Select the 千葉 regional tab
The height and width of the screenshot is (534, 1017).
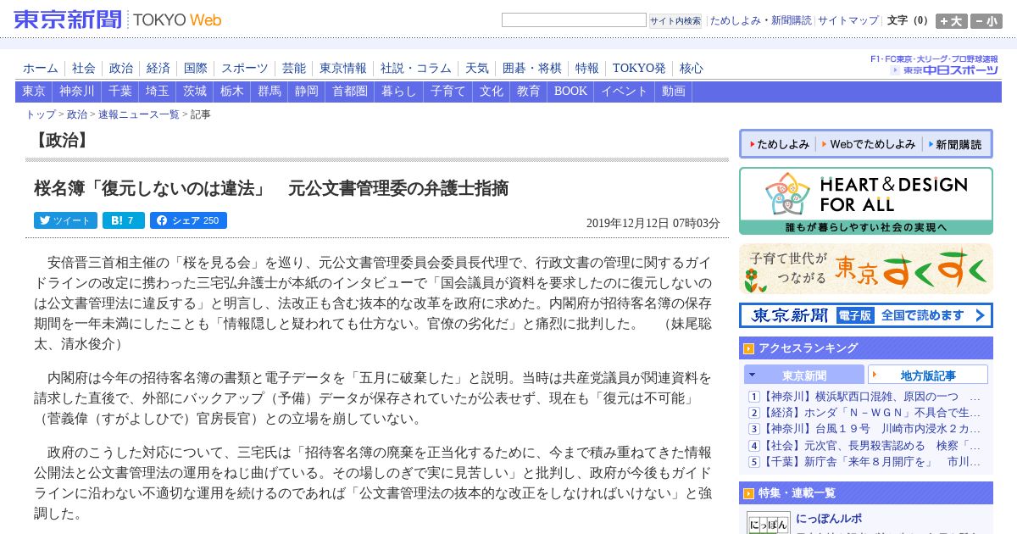(120, 92)
